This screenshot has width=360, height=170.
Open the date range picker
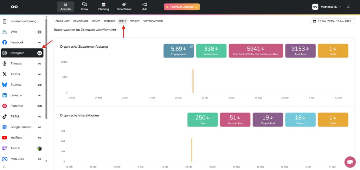tap(332, 21)
